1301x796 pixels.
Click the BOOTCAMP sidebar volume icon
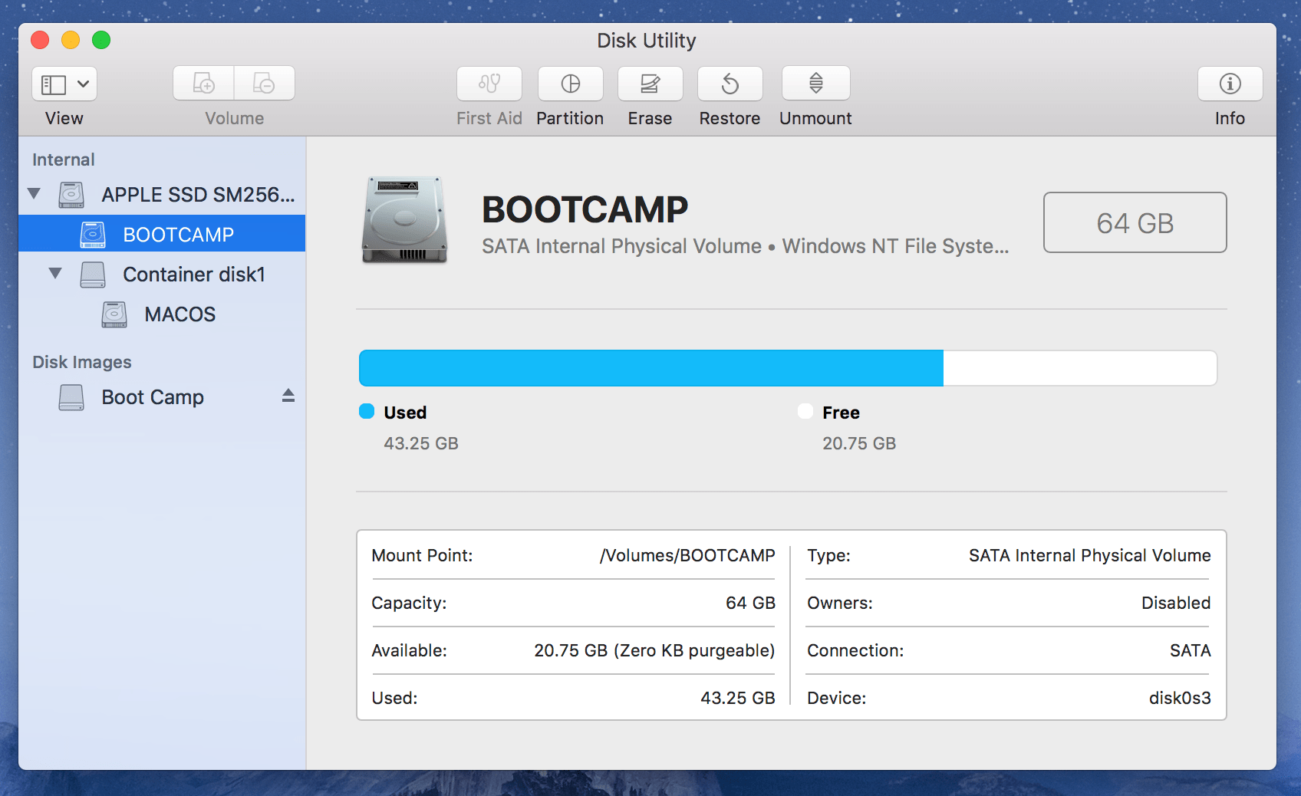pos(93,235)
